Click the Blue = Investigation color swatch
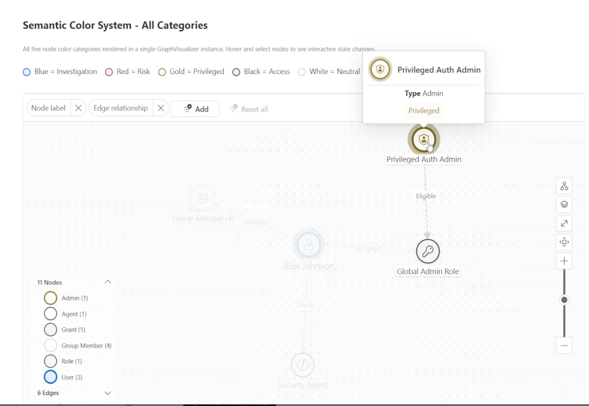This screenshot has height=406, width=589. coord(26,72)
